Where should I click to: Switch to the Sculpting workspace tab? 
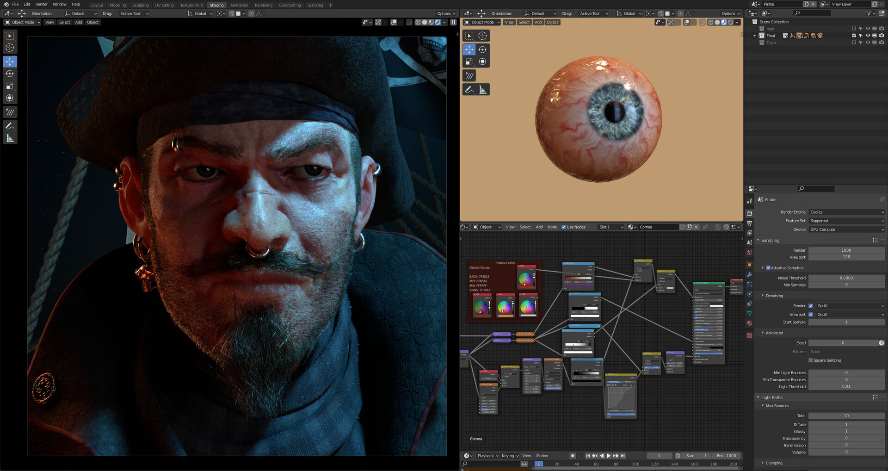point(141,5)
